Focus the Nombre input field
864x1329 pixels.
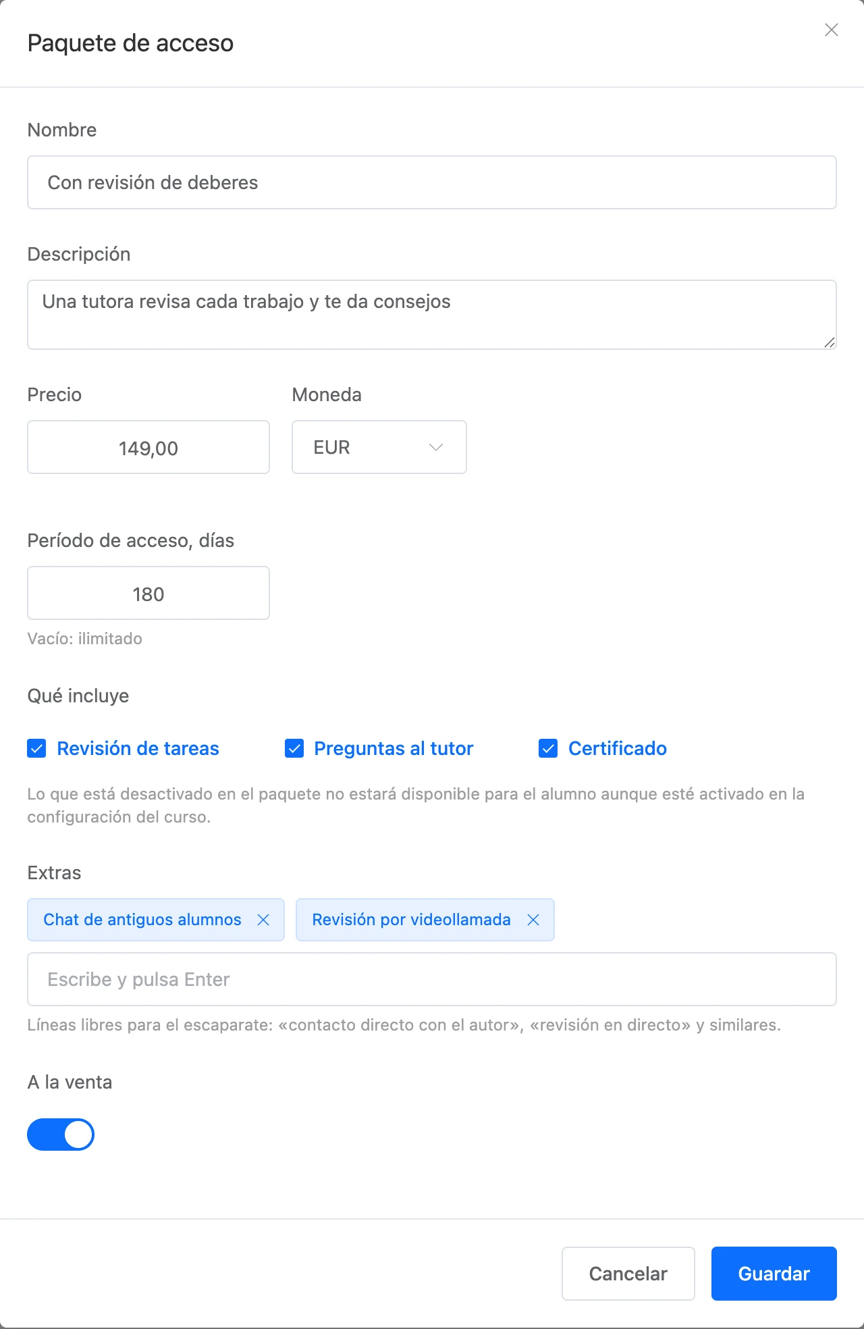(432, 182)
